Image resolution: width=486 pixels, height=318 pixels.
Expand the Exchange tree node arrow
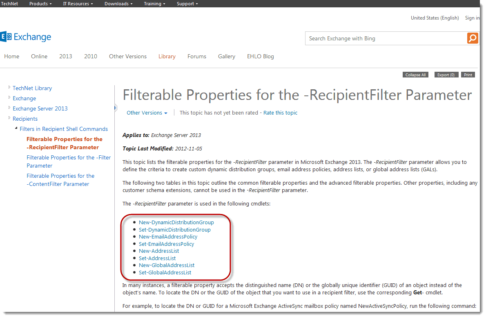9,98
